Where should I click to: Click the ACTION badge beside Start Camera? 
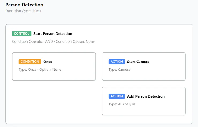point(117,62)
